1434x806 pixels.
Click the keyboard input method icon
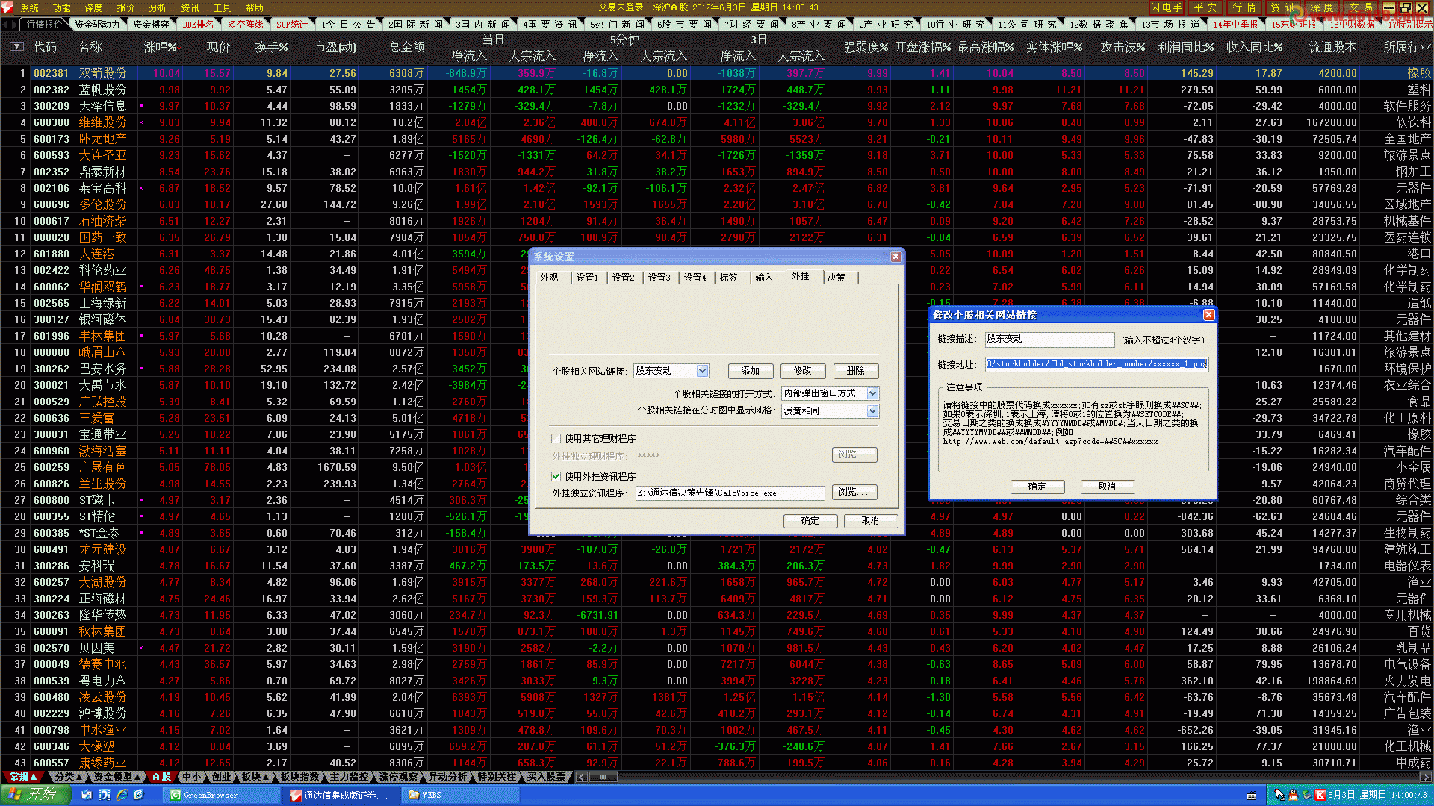(1252, 796)
